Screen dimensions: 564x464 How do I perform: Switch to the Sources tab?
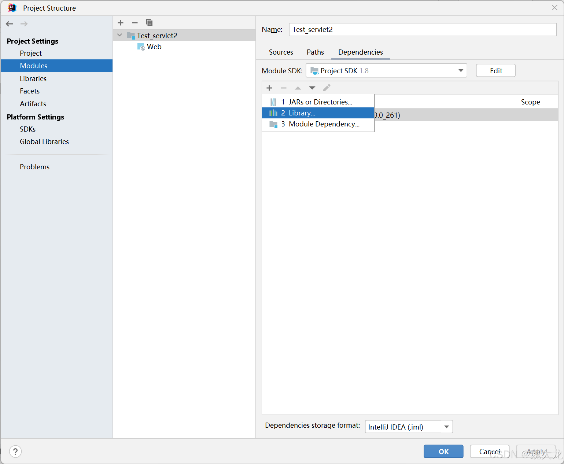281,52
